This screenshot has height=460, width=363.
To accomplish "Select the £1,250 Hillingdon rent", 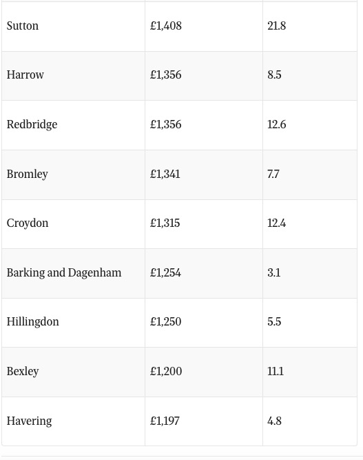I will click(165, 321).
